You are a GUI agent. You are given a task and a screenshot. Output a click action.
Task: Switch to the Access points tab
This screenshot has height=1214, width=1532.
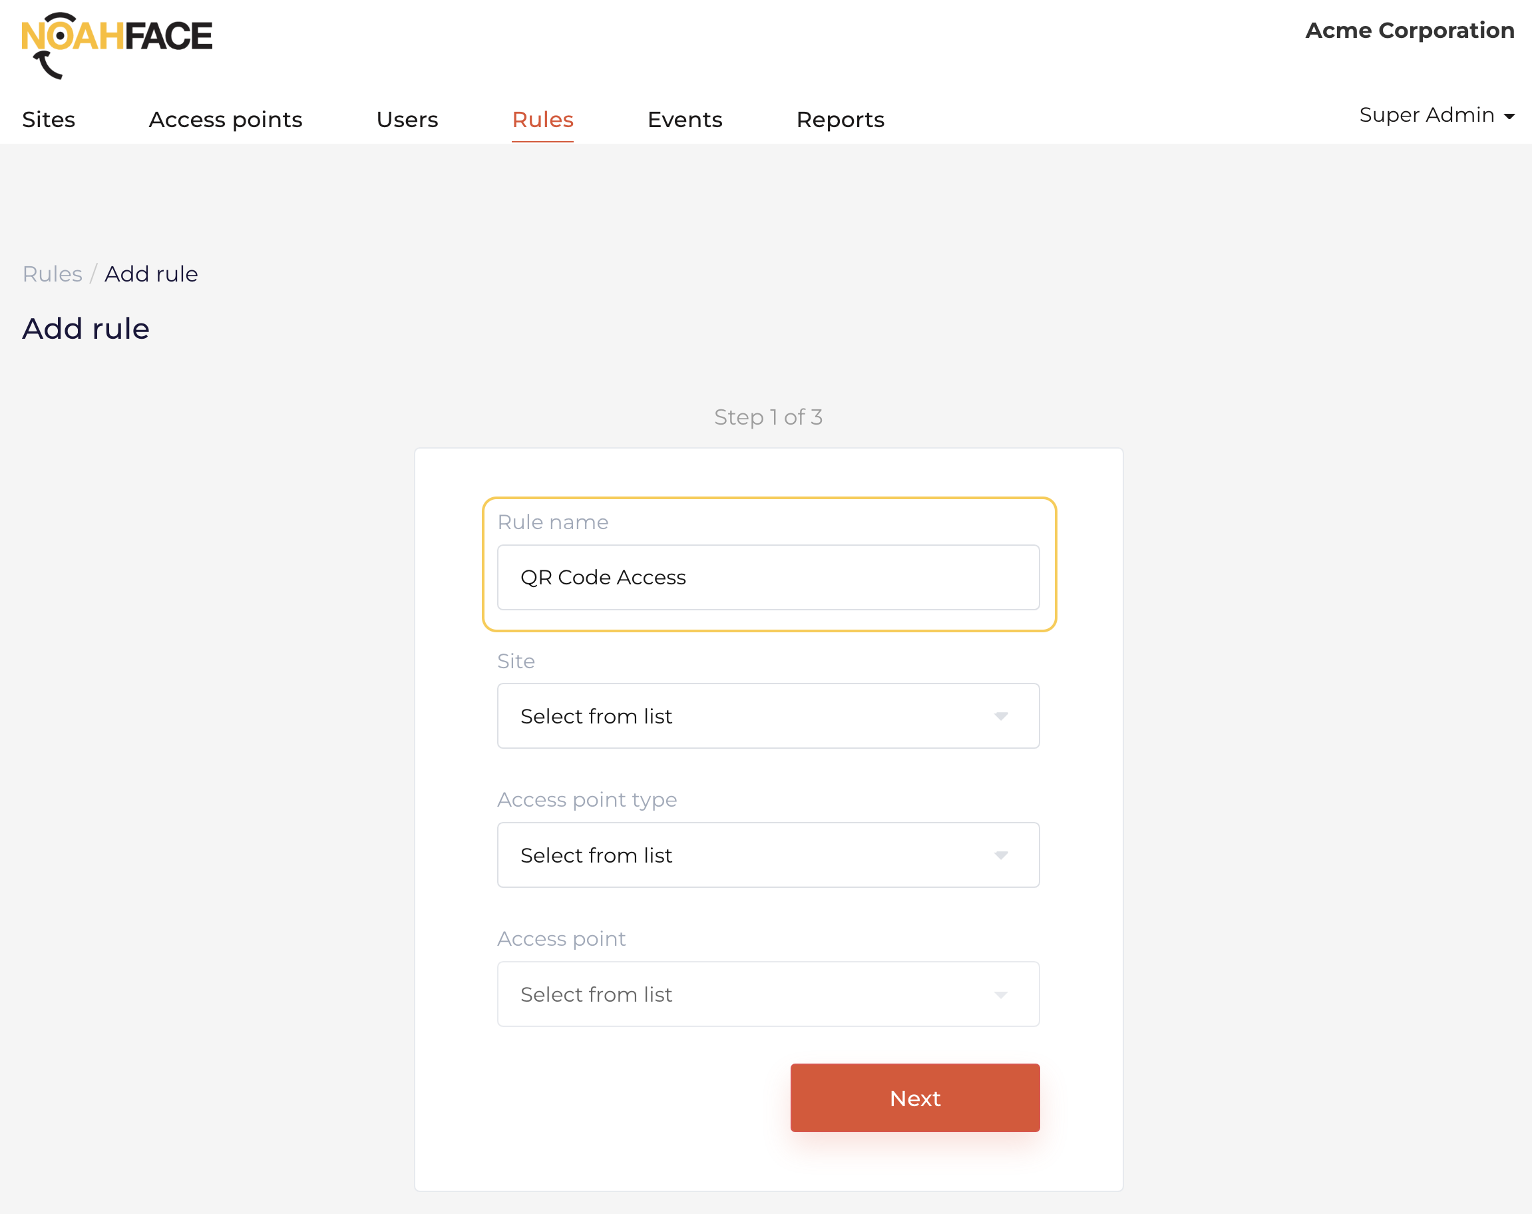[x=225, y=119]
